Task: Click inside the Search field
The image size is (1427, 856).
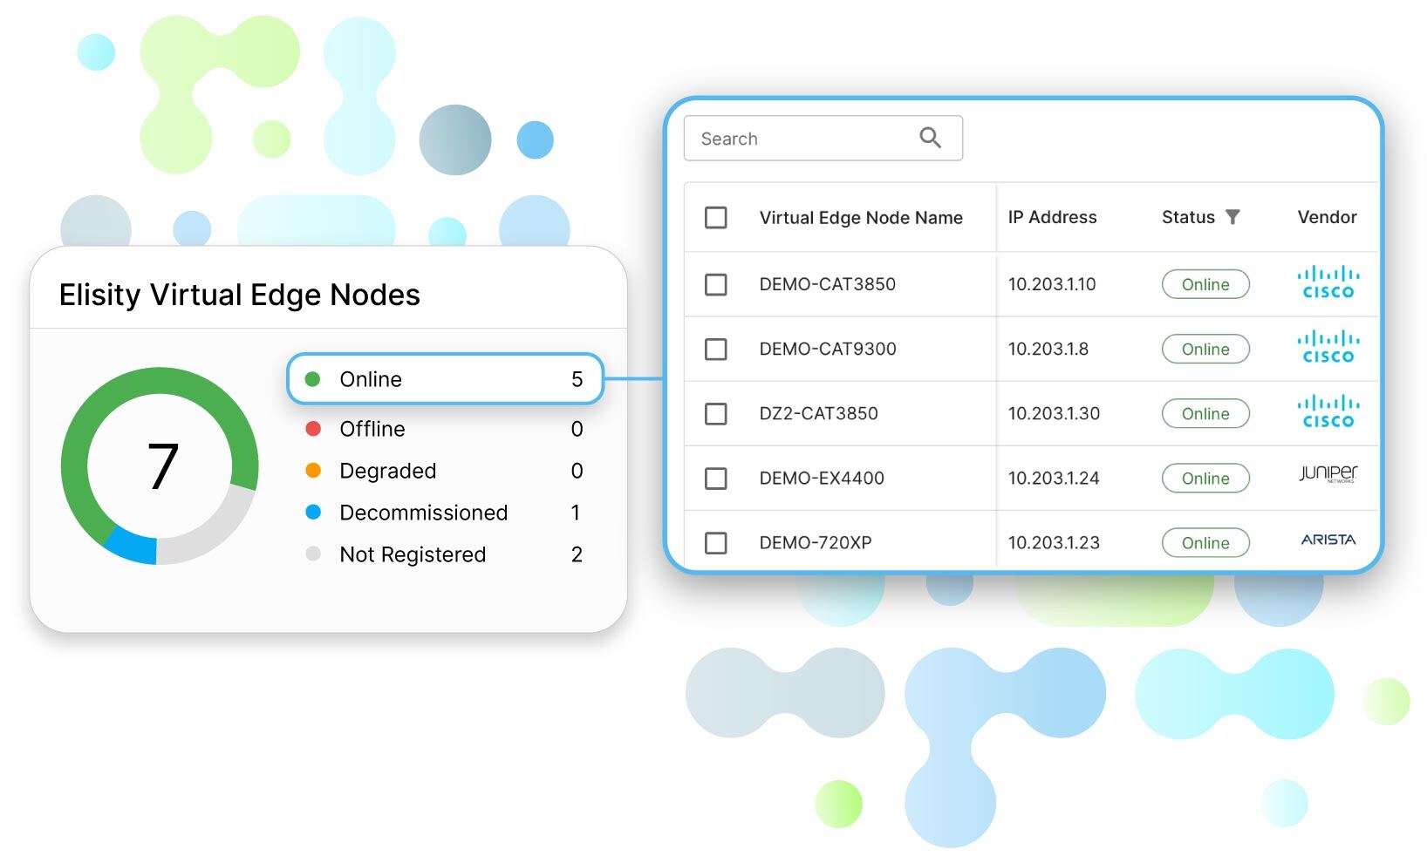Action: (794, 138)
